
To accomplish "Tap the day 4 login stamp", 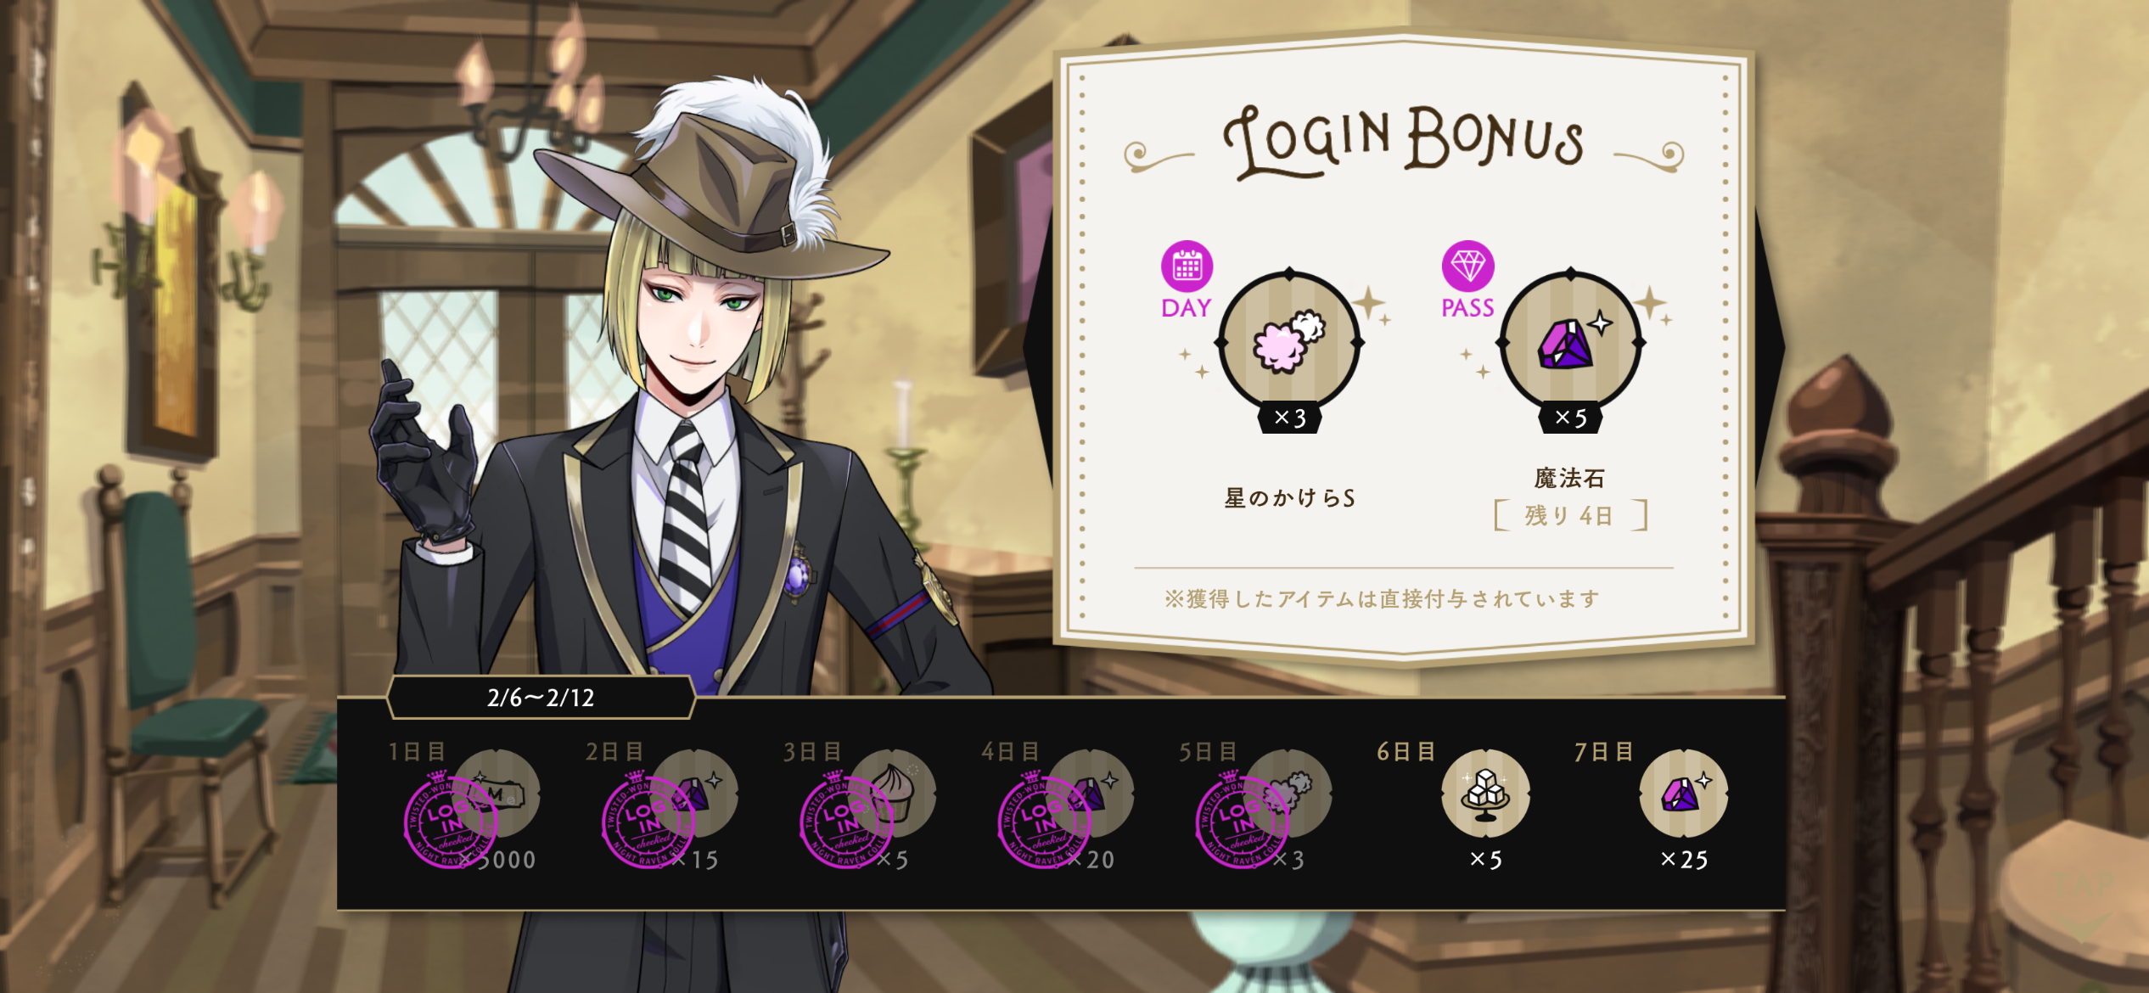I will point(1044,821).
